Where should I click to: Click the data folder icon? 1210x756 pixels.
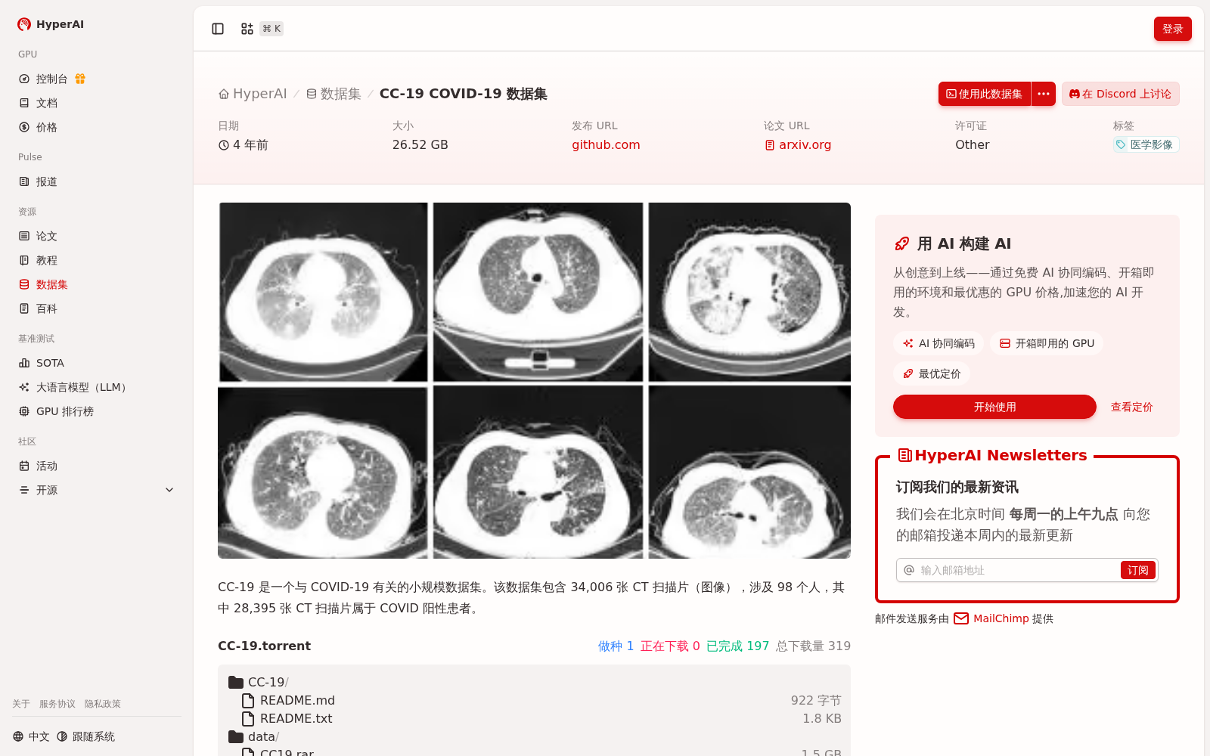236,736
